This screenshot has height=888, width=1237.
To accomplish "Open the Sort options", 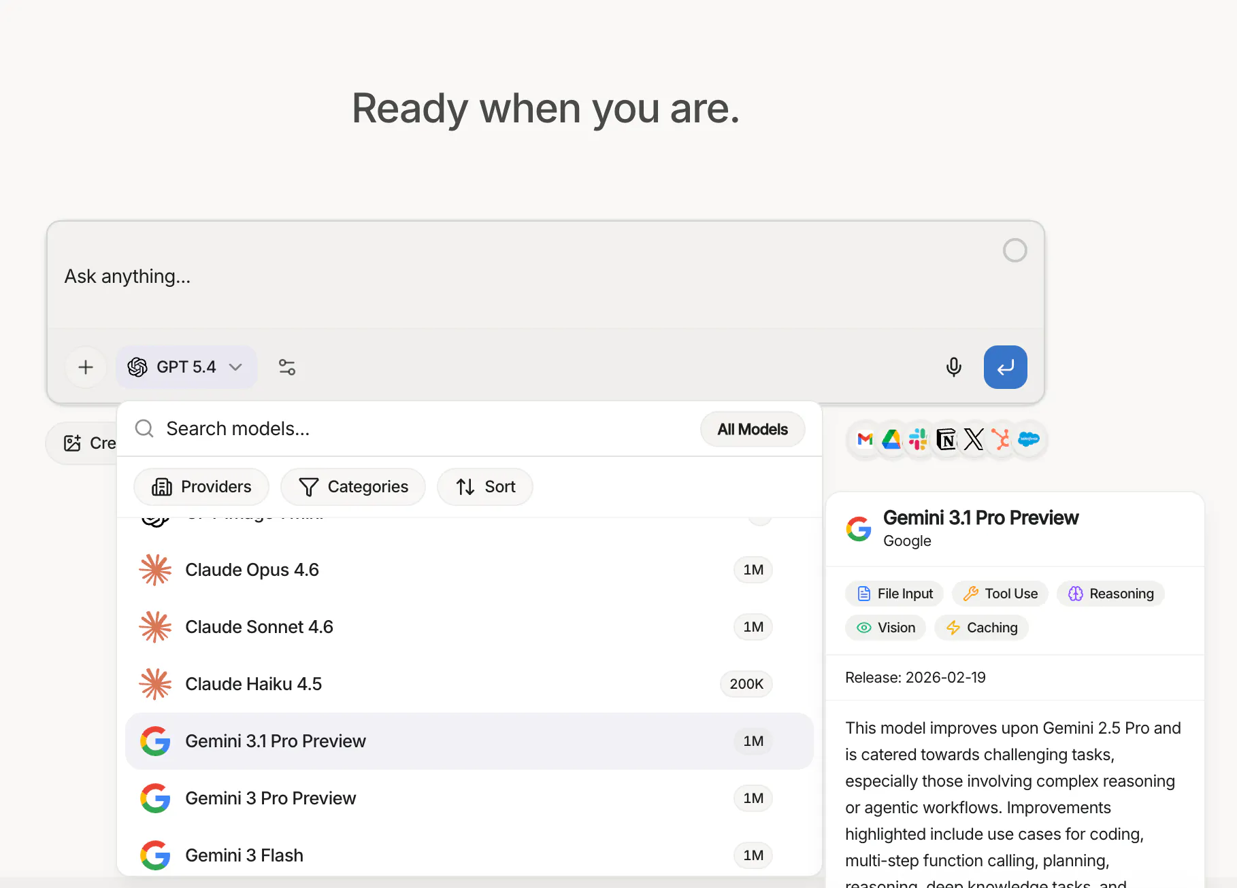I will pos(485,487).
